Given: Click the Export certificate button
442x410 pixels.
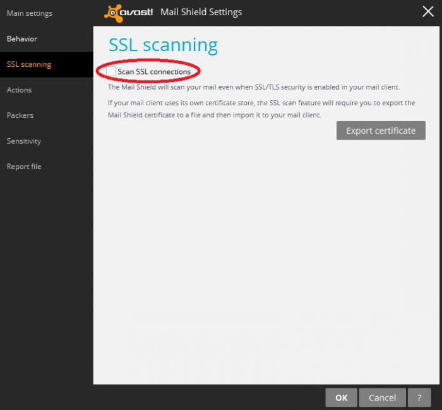Looking at the screenshot, I should tap(381, 131).
